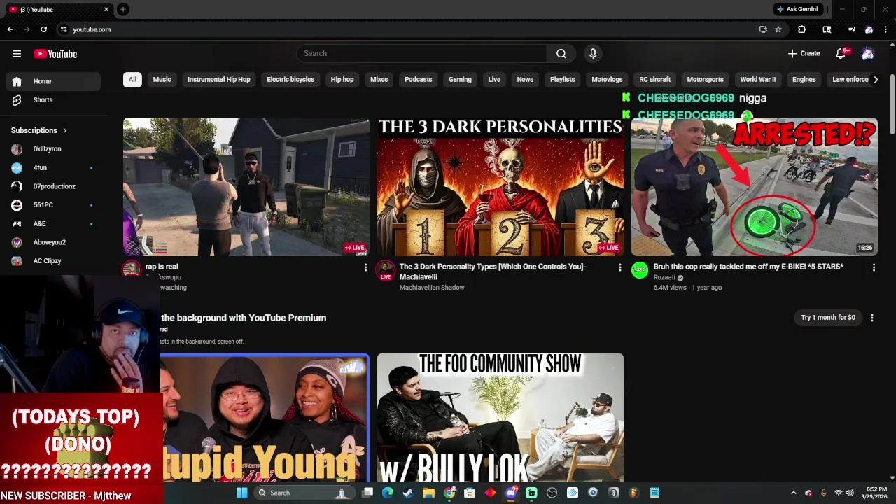
Task: Click the install app icon in address bar
Action: click(x=763, y=29)
